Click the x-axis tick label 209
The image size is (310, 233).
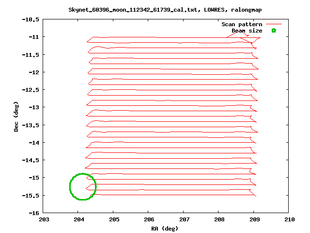[x=254, y=219]
